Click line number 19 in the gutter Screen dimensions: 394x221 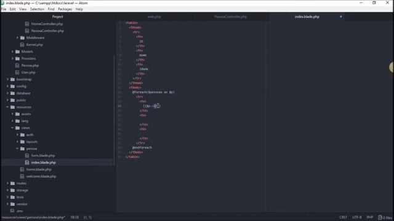click(x=119, y=106)
